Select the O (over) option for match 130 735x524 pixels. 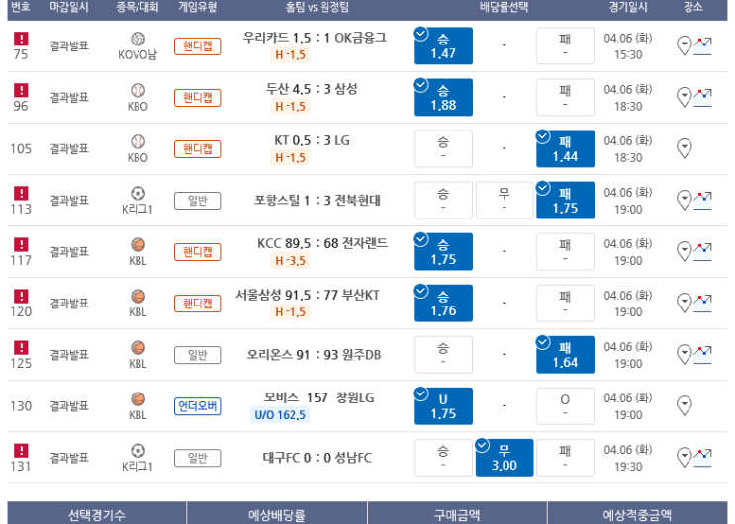click(565, 405)
